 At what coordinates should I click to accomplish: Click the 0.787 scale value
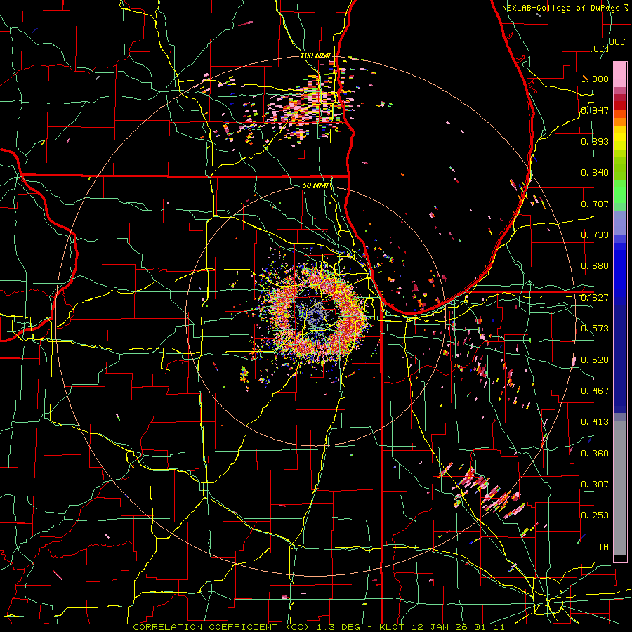[595, 204]
